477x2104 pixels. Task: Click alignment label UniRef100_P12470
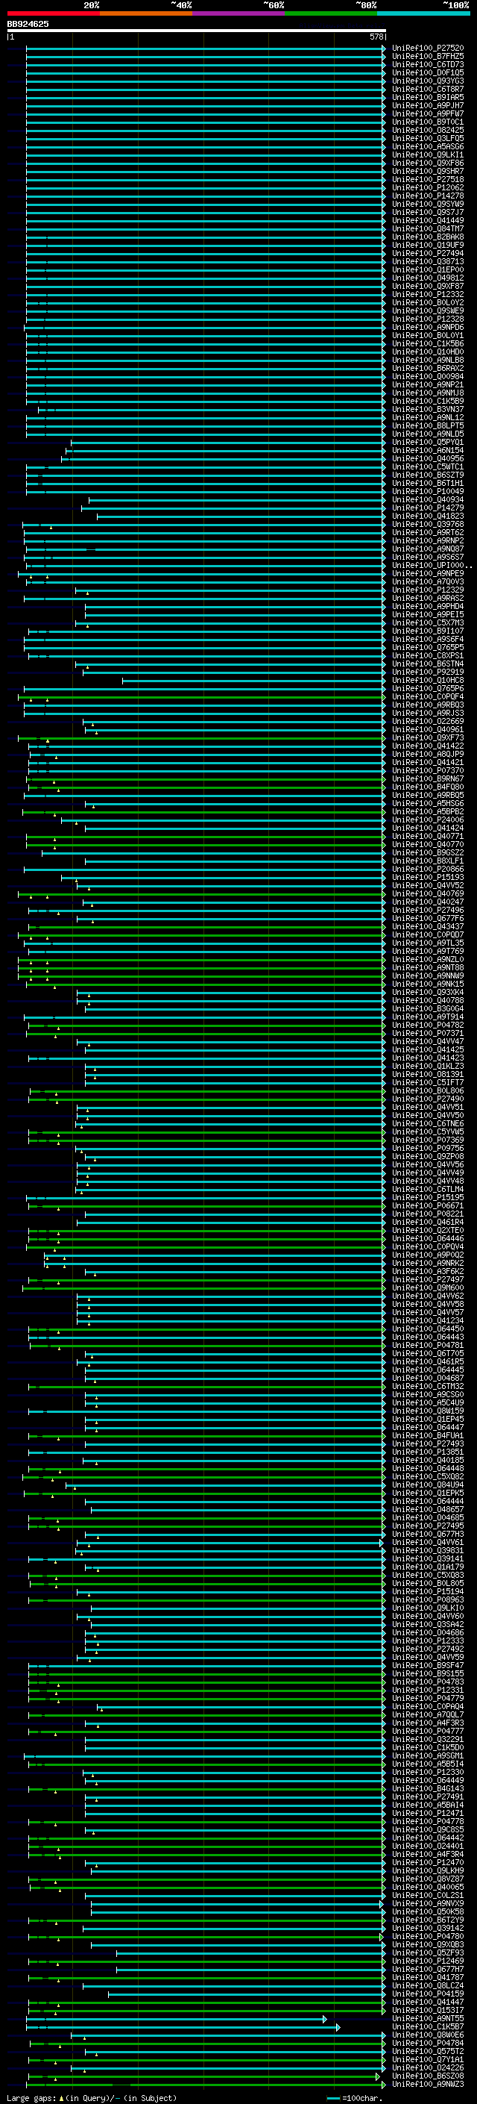428,1863
